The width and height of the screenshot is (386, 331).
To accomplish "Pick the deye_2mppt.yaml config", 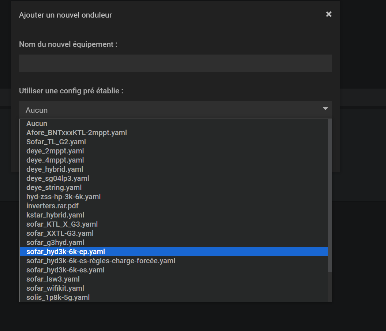I will click(55, 151).
